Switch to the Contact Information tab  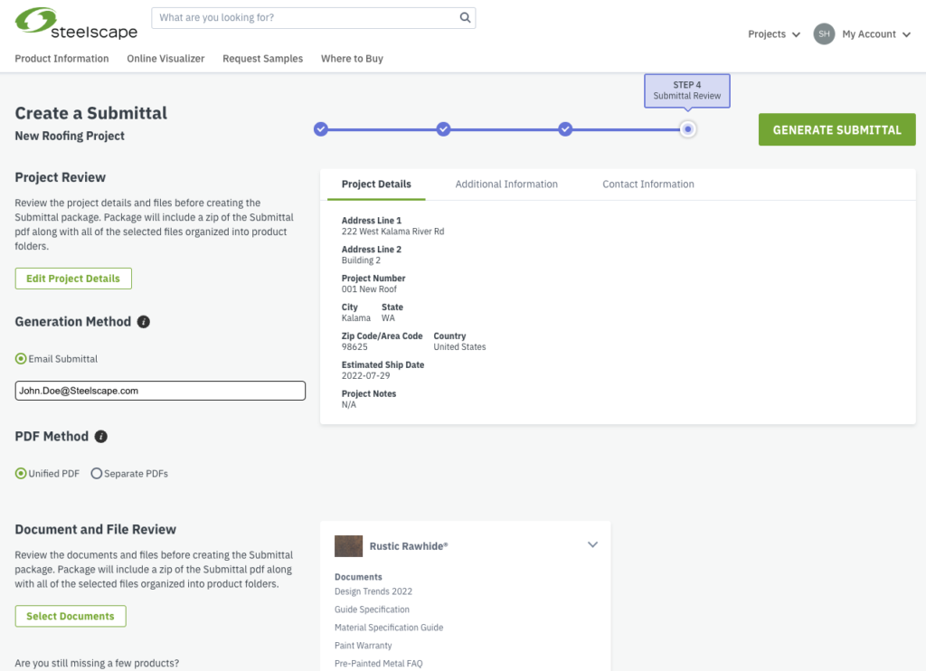647,184
